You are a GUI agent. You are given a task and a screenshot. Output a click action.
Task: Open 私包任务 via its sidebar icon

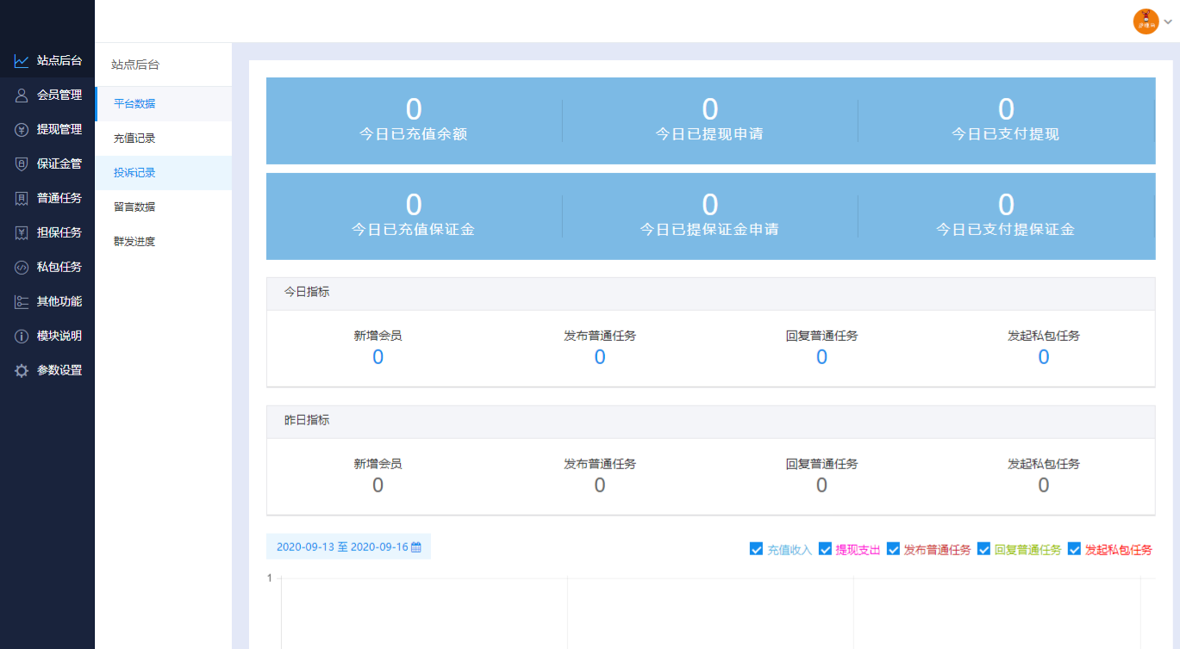pos(21,266)
